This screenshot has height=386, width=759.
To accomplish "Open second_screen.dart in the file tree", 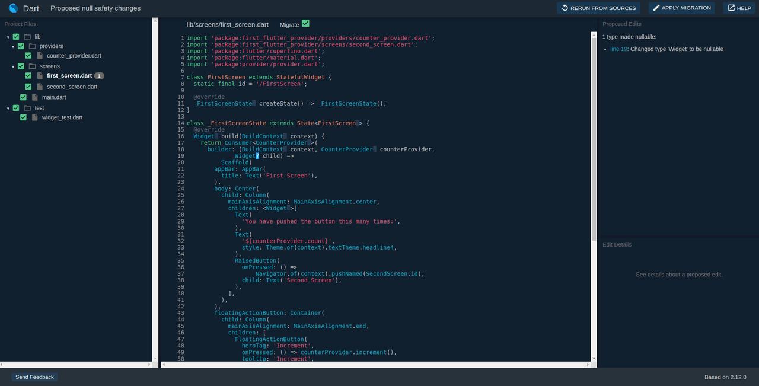I will (72, 87).
